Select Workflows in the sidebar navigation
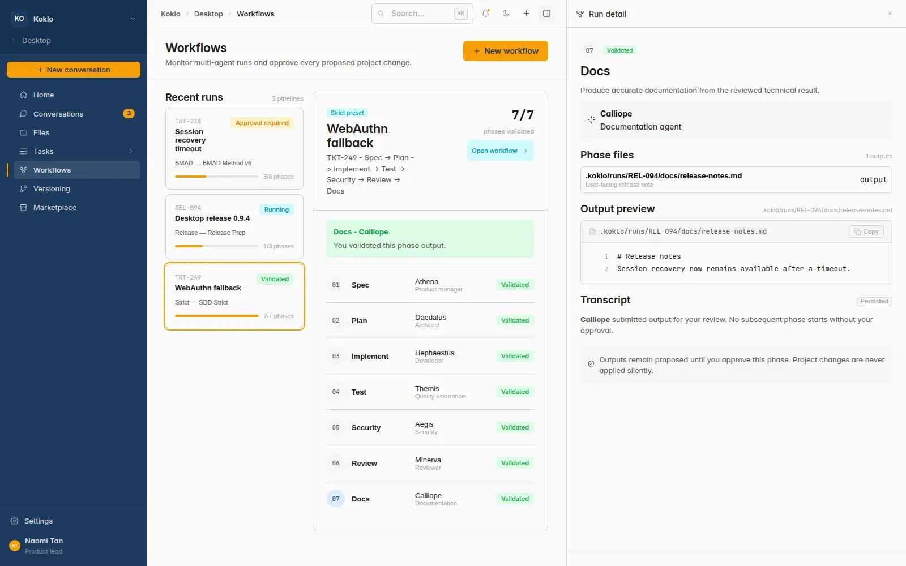The image size is (906, 566). pos(77,170)
